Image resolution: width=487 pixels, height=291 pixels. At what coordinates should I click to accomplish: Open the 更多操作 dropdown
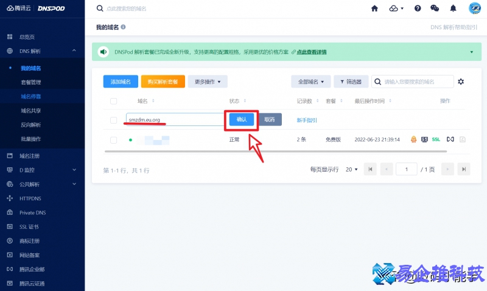click(x=208, y=82)
